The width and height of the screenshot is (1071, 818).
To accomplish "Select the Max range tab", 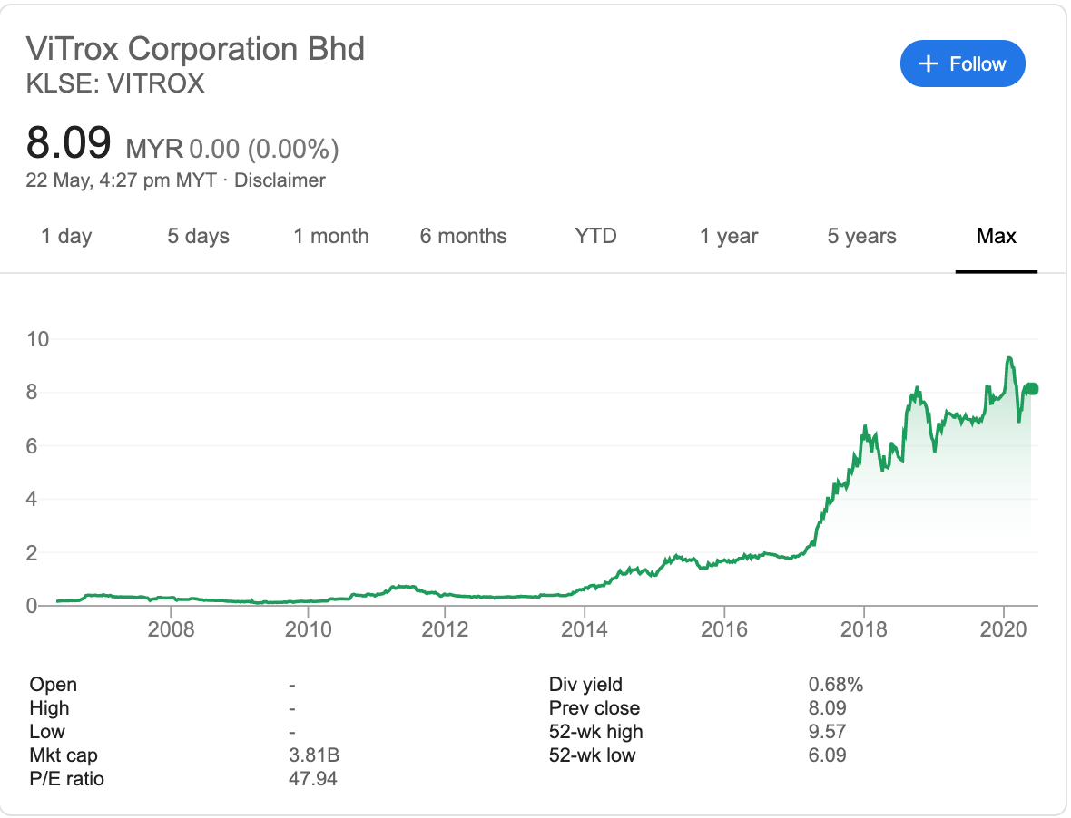I will coord(996,237).
